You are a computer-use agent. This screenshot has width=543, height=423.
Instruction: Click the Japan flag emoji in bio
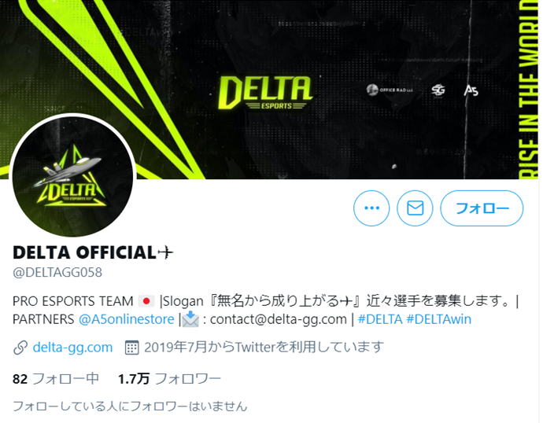tap(146, 301)
